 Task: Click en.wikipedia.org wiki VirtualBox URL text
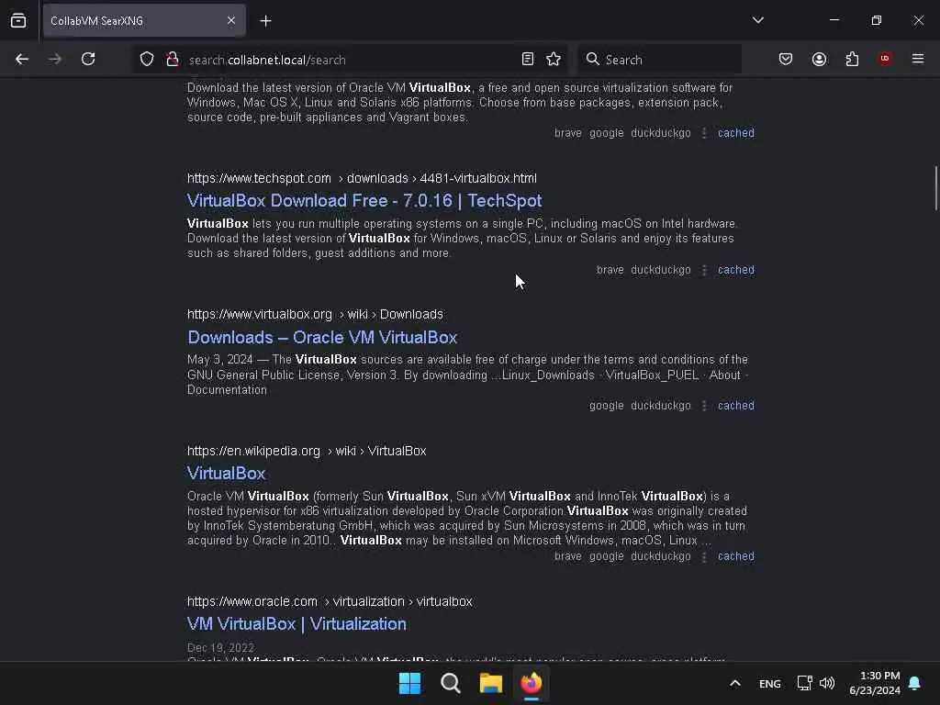coord(307,451)
